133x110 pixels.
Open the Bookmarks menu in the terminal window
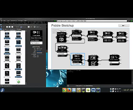14,20
